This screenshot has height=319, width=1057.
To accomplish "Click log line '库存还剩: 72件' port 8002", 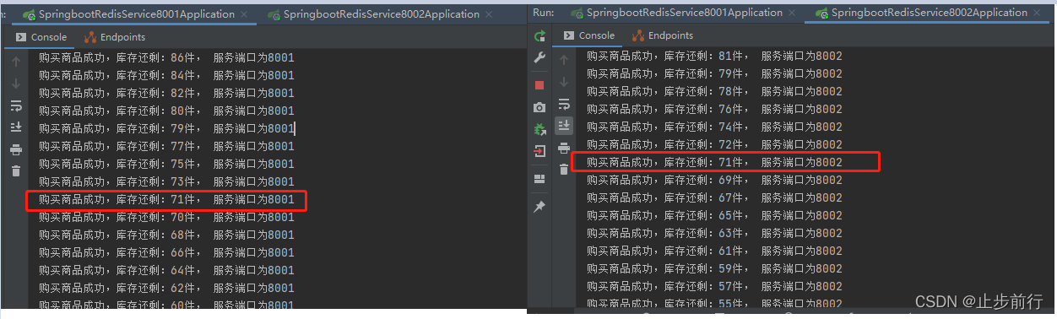I will pyautogui.click(x=714, y=144).
